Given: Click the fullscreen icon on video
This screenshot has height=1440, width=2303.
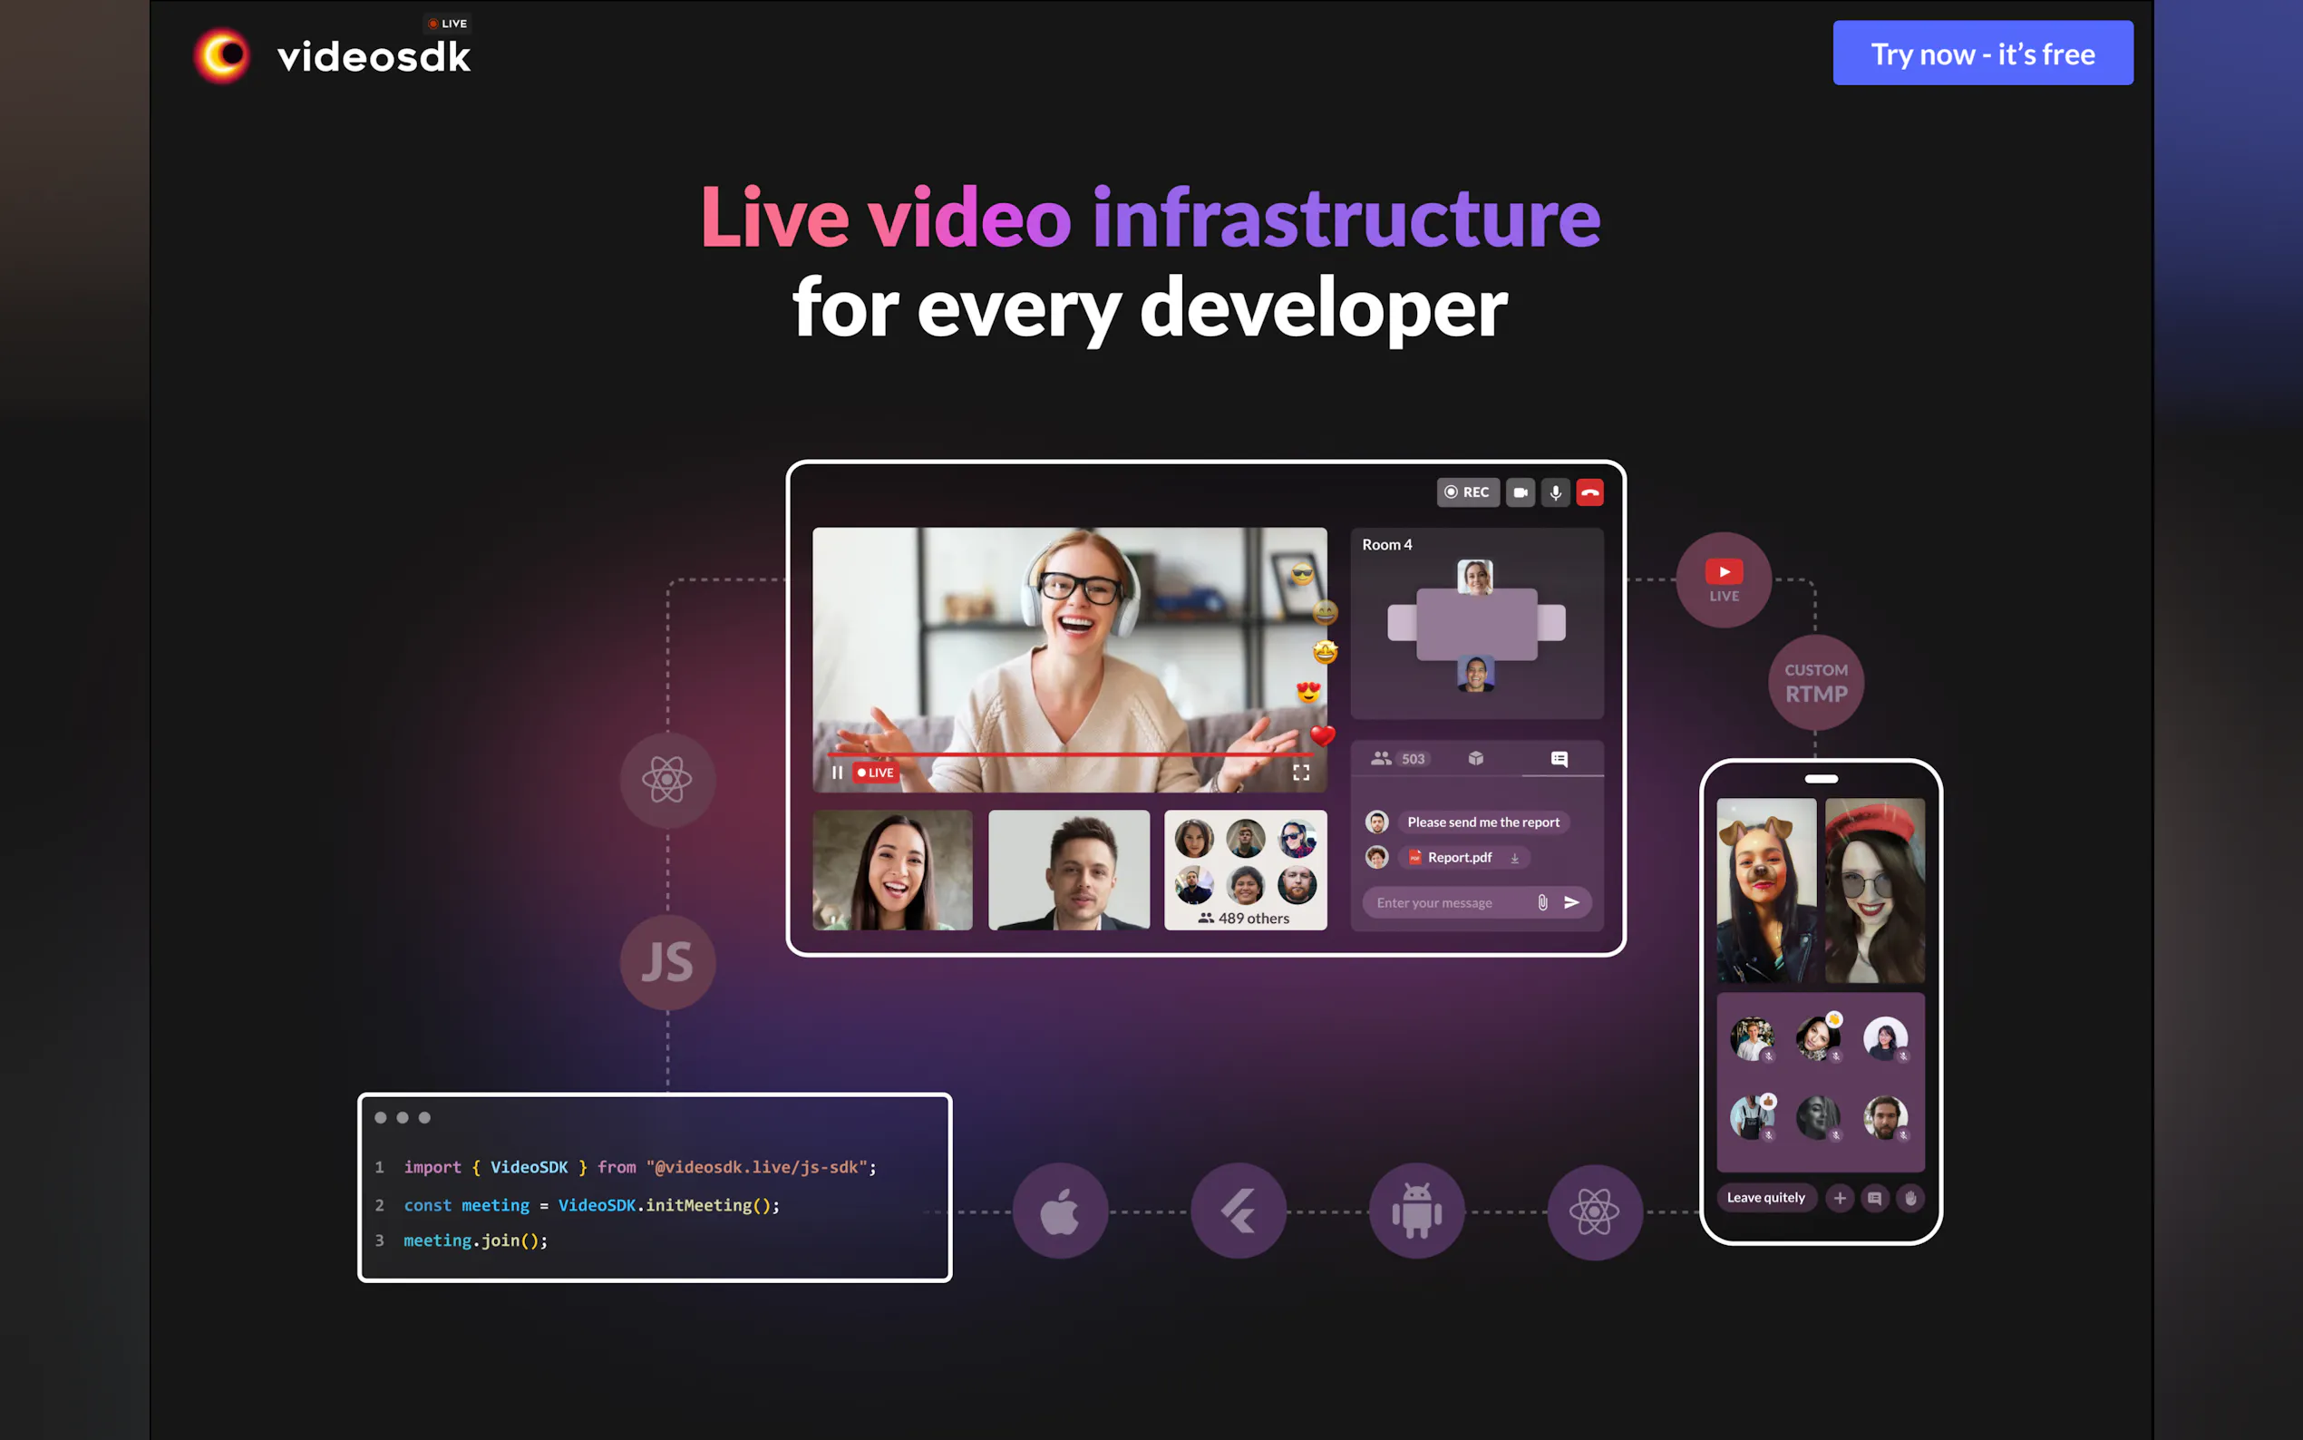Looking at the screenshot, I should (1300, 773).
